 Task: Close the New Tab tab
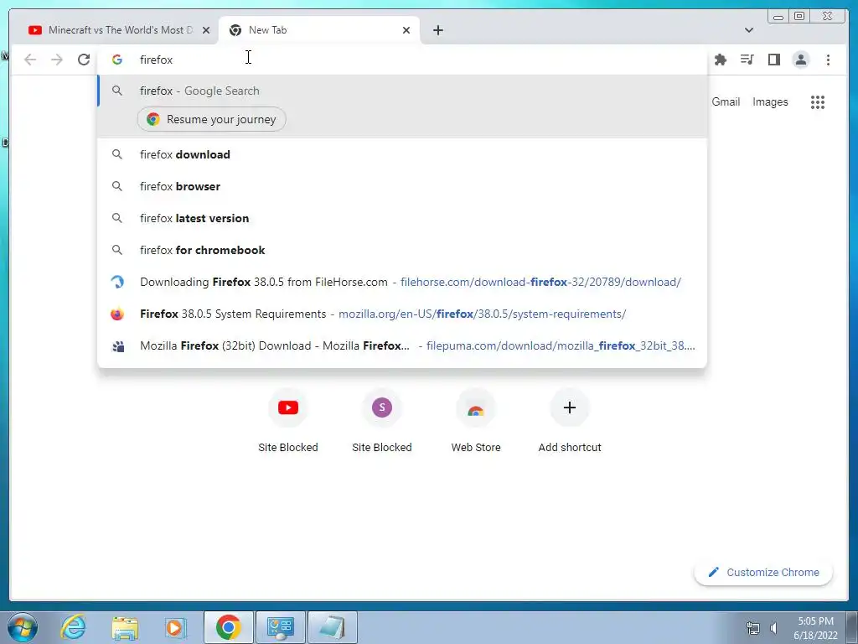(x=406, y=30)
